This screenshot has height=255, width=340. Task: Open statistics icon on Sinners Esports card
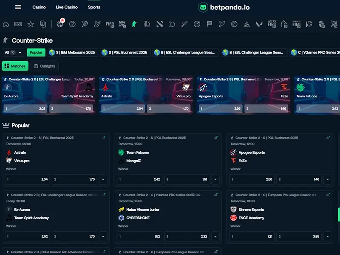pyautogui.click(x=328, y=195)
